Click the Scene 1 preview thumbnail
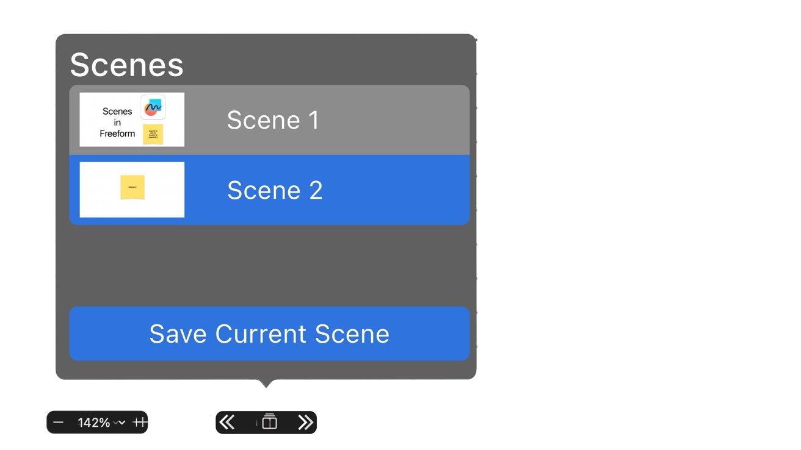801x450 pixels. [x=132, y=120]
